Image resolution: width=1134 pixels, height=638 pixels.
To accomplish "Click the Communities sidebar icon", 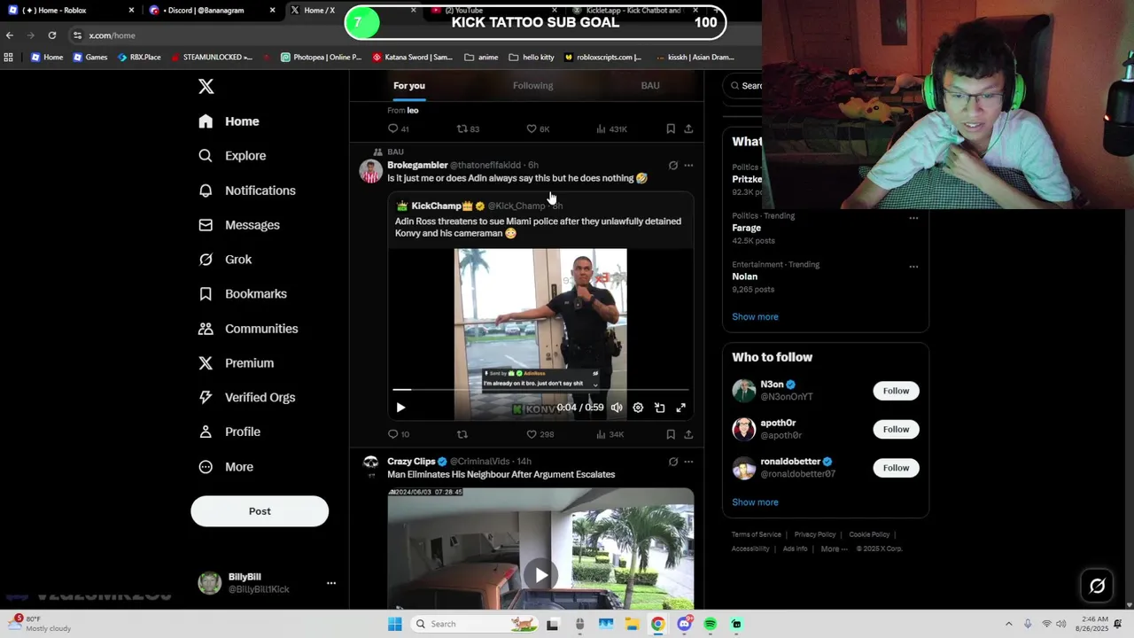I will click(x=206, y=329).
